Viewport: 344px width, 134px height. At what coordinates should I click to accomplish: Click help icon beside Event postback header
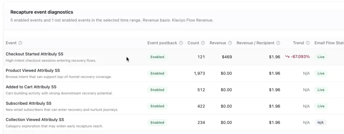click(x=181, y=43)
